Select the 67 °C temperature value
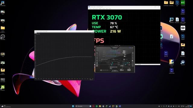 (x=114, y=27)
